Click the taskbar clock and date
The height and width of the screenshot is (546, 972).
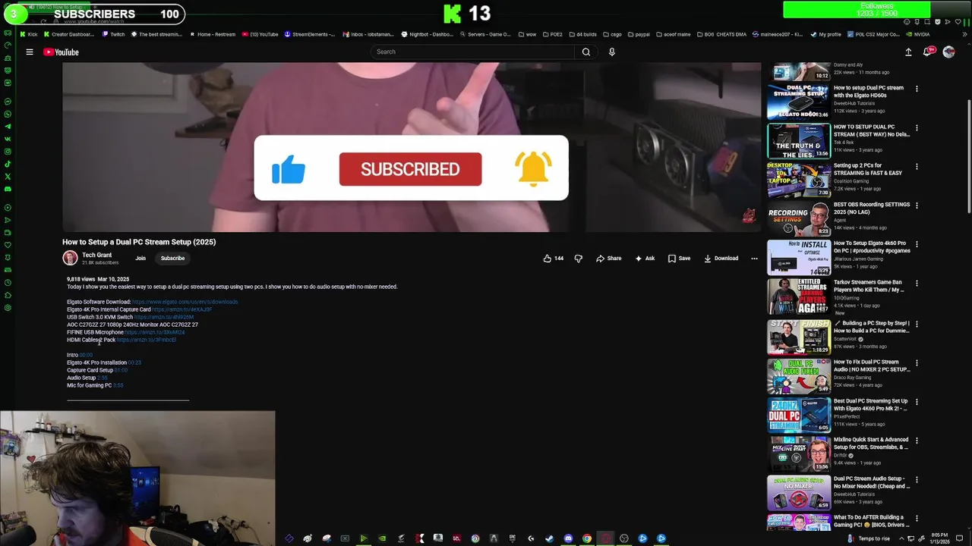[x=940, y=538]
